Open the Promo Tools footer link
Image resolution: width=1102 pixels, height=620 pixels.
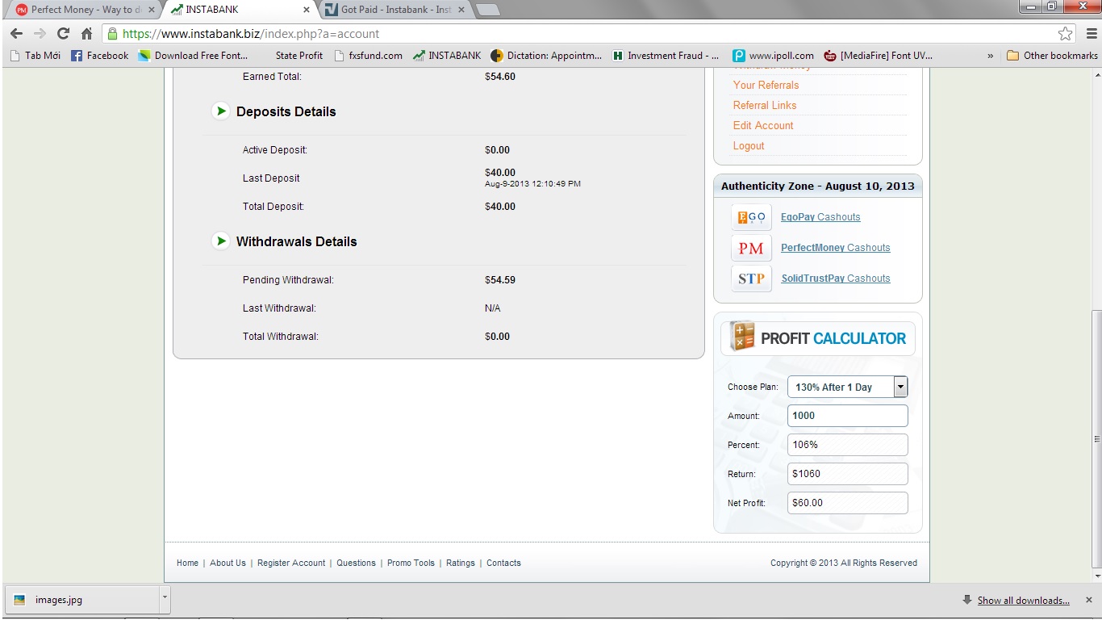[x=411, y=563]
